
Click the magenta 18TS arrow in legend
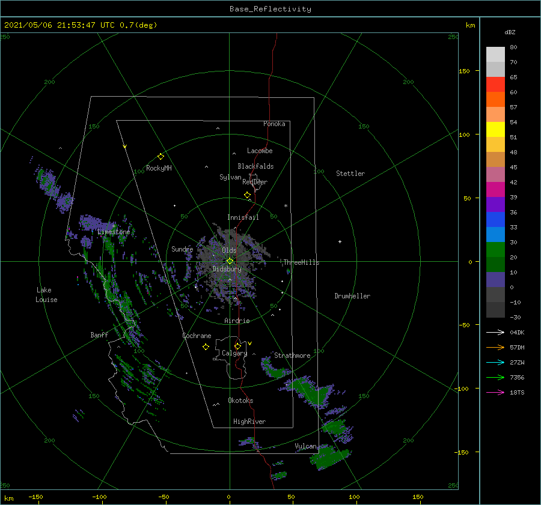pos(495,392)
